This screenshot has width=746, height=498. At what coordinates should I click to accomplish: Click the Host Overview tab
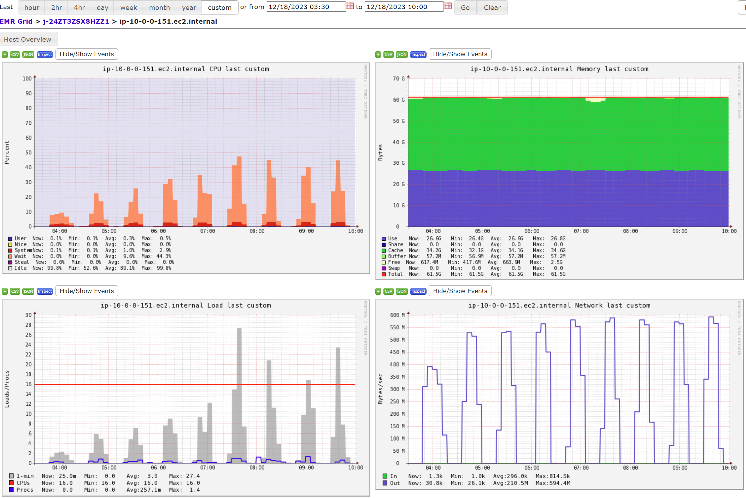click(x=28, y=39)
